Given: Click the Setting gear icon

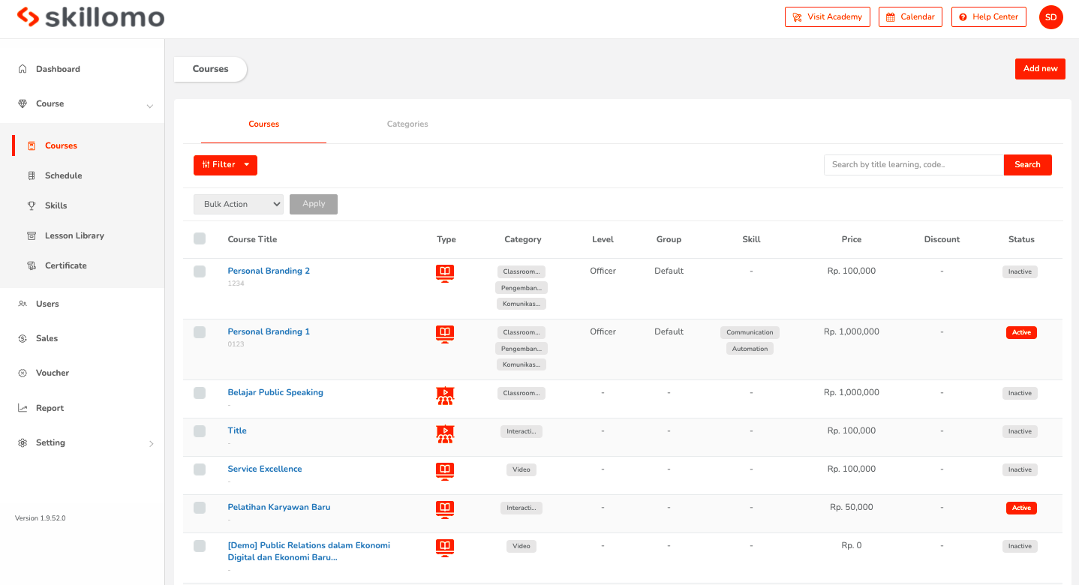Looking at the screenshot, I should click(x=23, y=442).
